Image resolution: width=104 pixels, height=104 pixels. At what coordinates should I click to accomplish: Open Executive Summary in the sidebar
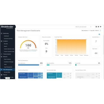pos(8,39)
